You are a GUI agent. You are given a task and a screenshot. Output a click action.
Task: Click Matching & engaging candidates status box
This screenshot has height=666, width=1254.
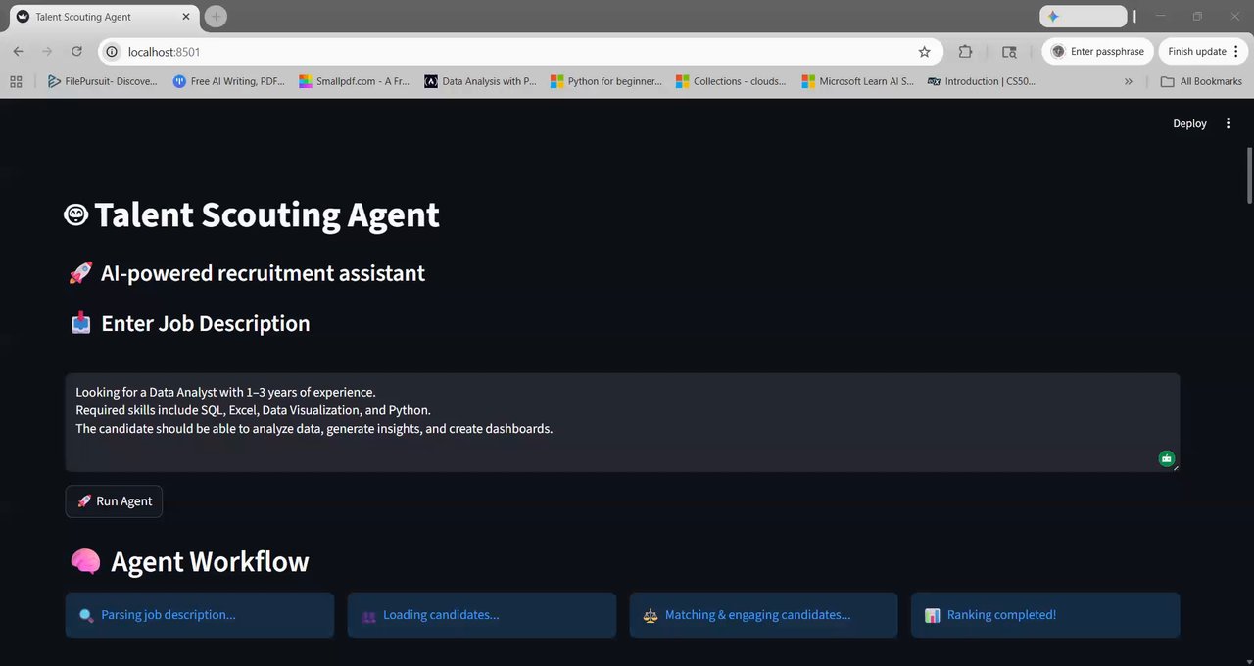pos(763,615)
